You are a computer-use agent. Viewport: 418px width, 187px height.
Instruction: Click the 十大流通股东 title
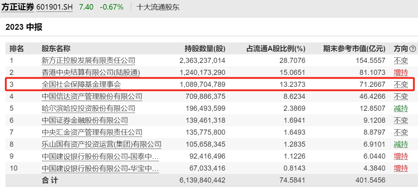click(158, 7)
